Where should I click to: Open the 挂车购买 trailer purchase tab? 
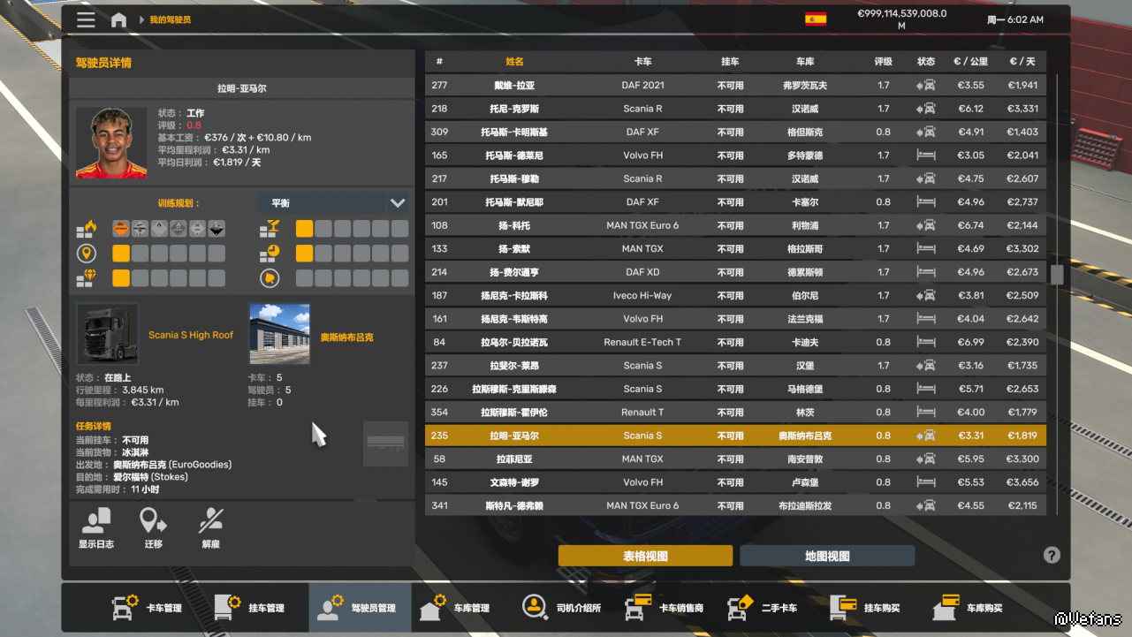click(x=866, y=608)
